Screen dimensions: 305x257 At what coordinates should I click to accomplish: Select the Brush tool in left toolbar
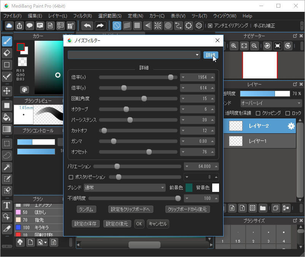coord(7,42)
